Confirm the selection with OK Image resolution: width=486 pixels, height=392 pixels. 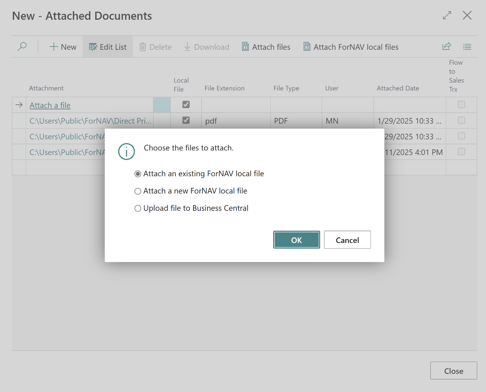[296, 240]
